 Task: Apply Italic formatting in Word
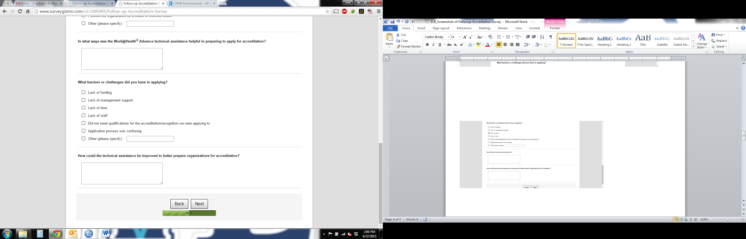click(x=433, y=45)
